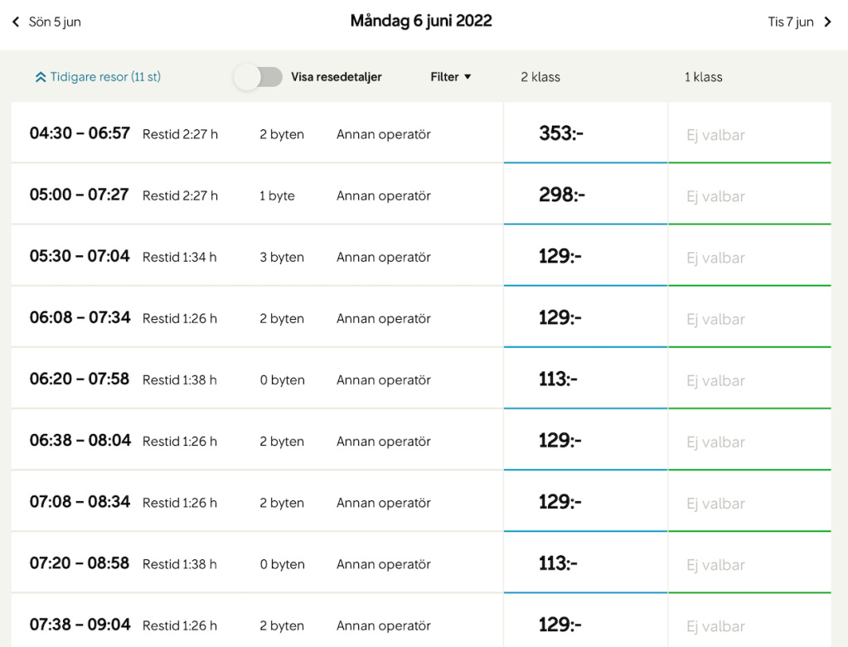Open the Filter dropdown
The height and width of the screenshot is (647, 848).
450,77
